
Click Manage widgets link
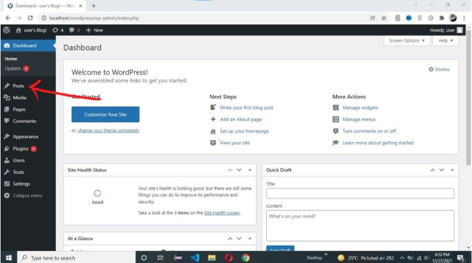(x=360, y=107)
